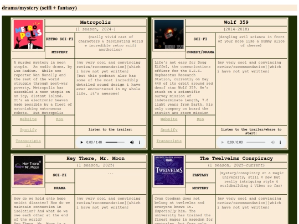Click the RETRO SCI-FI genre tag
299x224 pixels.
pyautogui.click(x=60, y=39)
